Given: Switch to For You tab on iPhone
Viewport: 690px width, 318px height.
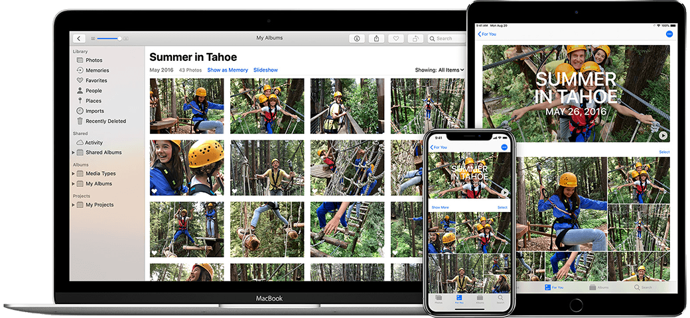Looking at the screenshot, I should [x=459, y=299].
